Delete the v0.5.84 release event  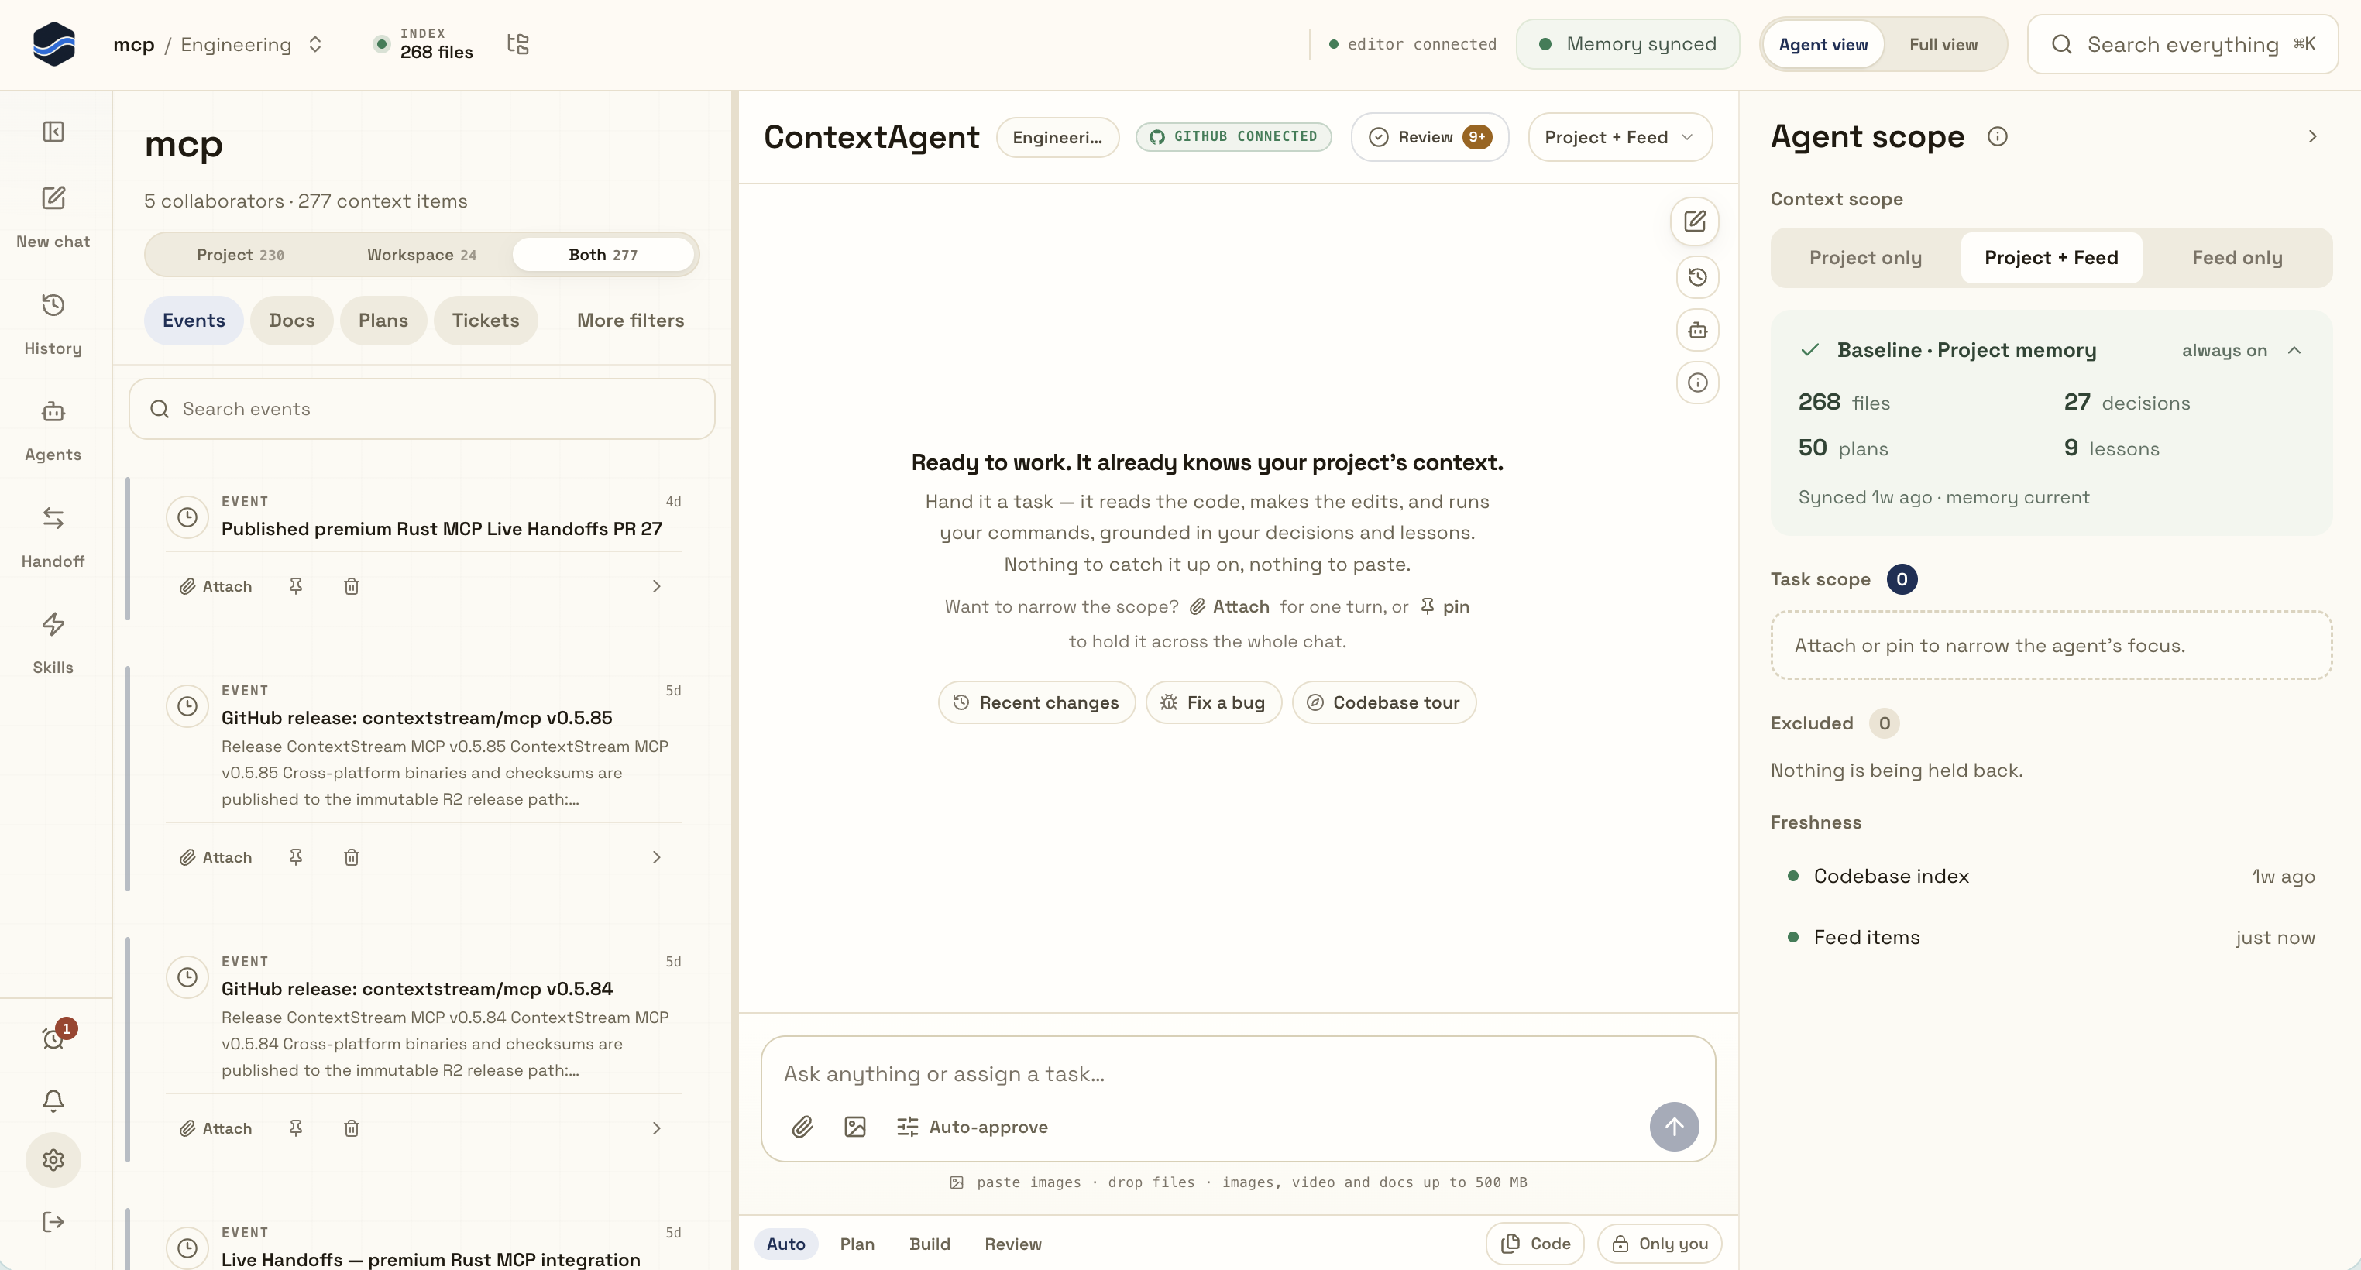352,1128
